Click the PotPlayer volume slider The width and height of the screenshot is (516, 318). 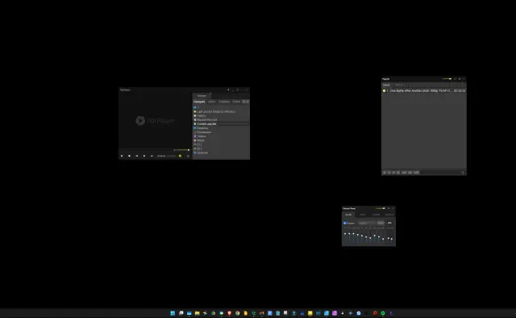click(181, 150)
